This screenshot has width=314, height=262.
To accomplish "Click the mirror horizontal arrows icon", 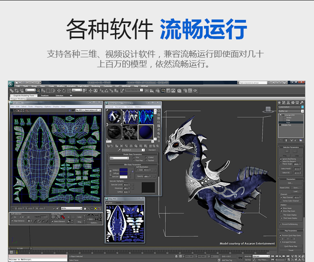I will click(97, 215).
